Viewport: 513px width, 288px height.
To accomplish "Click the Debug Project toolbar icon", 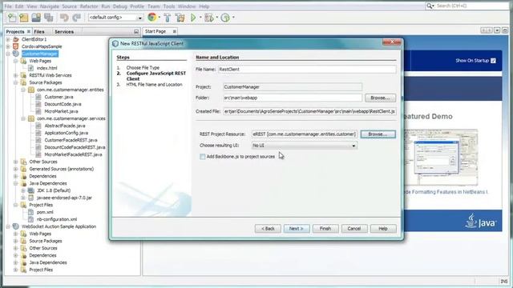I will pos(208,18).
